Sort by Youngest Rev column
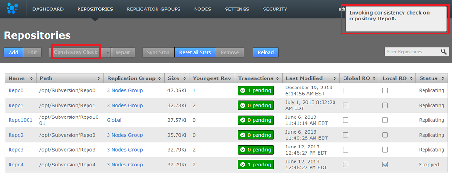Screen dimensions: 452x176 [x=212, y=78]
